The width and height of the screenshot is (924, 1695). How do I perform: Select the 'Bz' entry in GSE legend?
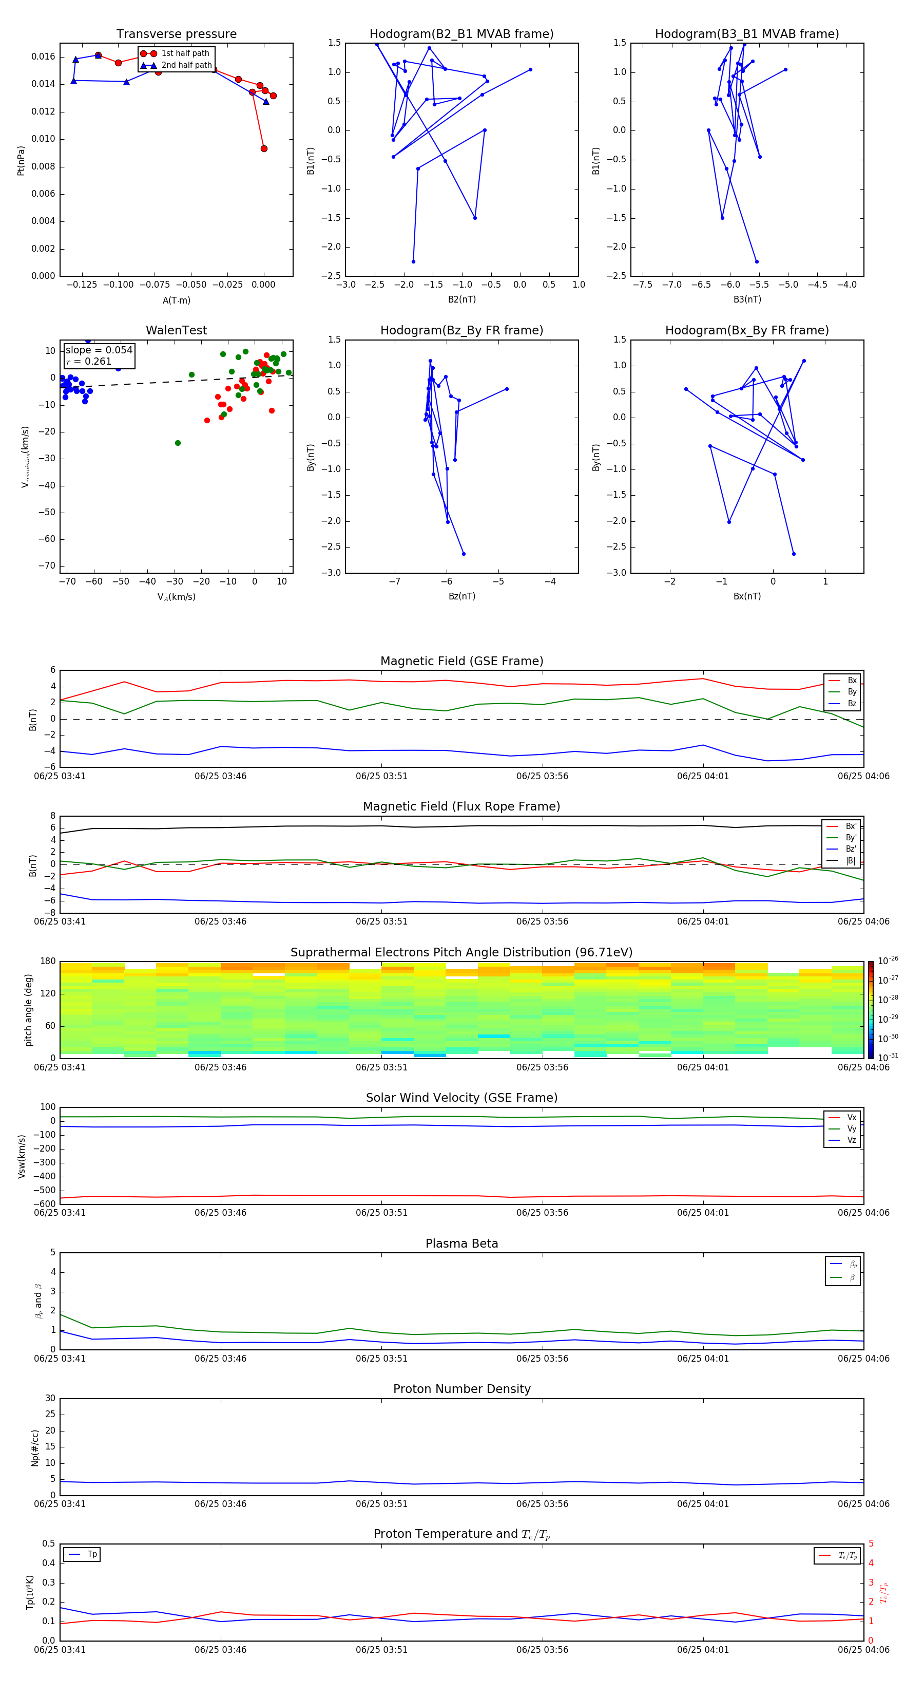click(x=842, y=703)
